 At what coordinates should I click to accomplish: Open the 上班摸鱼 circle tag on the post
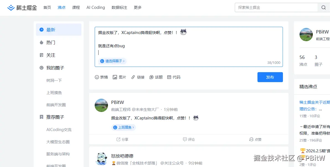click(x=123, y=127)
